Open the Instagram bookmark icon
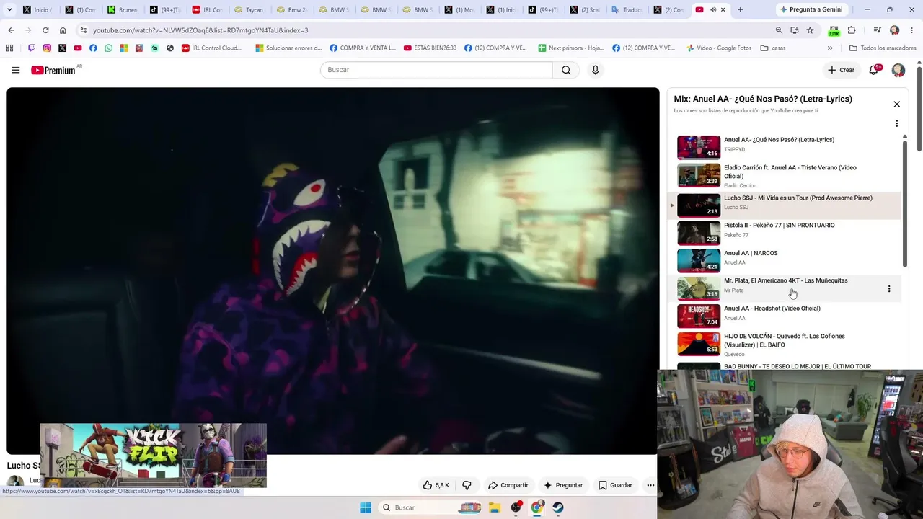This screenshot has height=519, width=923. [47, 48]
